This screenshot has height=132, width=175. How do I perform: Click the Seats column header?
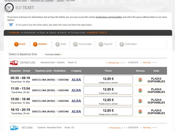(156, 71)
